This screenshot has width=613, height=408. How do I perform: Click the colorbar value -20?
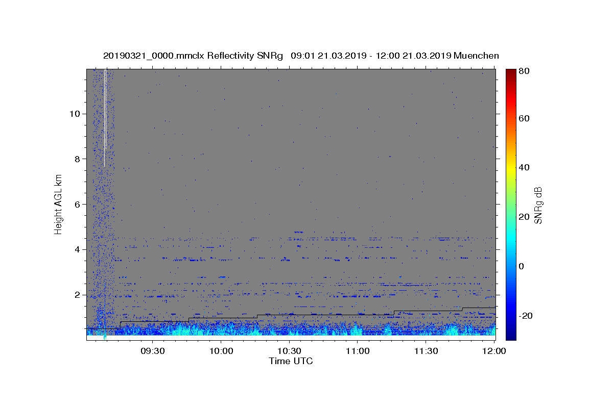click(x=526, y=316)
